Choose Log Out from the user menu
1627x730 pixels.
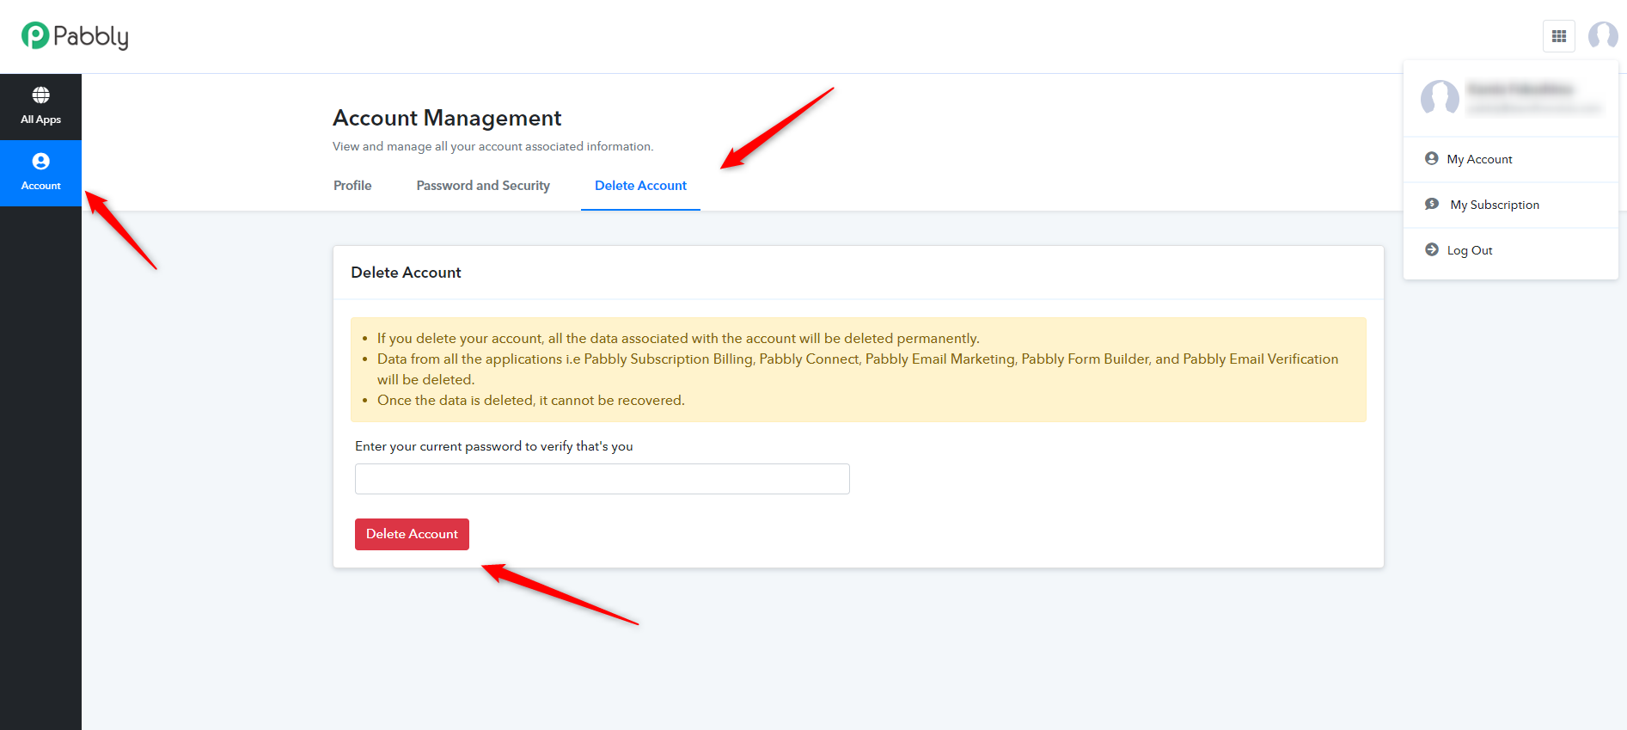click(x=1511, y=250)
